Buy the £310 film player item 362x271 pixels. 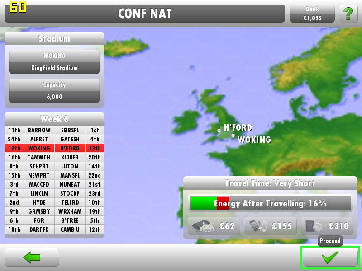(x=327, y=226)
